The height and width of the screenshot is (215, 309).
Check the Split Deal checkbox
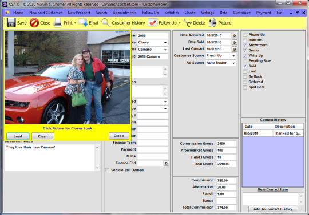pyautogui.click(x=245, y=87)
